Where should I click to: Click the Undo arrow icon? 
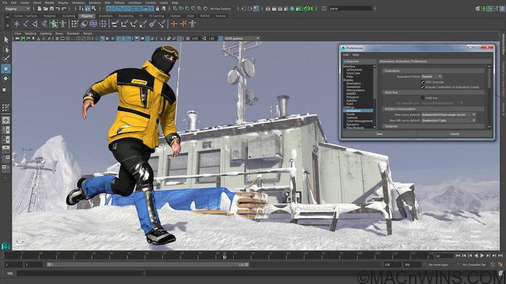[58, 9]
